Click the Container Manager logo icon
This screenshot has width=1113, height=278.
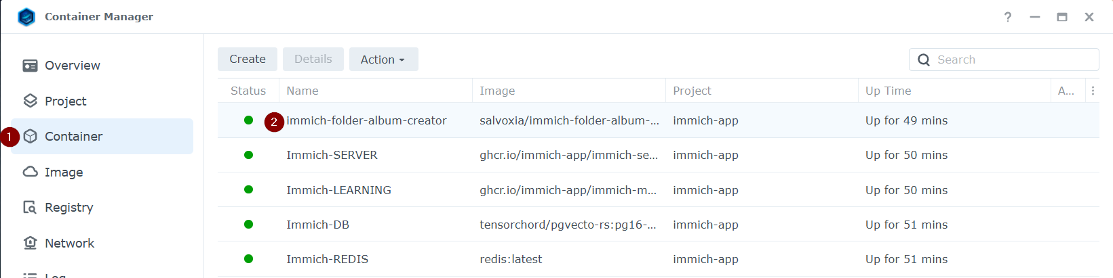(x=26, y=17)
